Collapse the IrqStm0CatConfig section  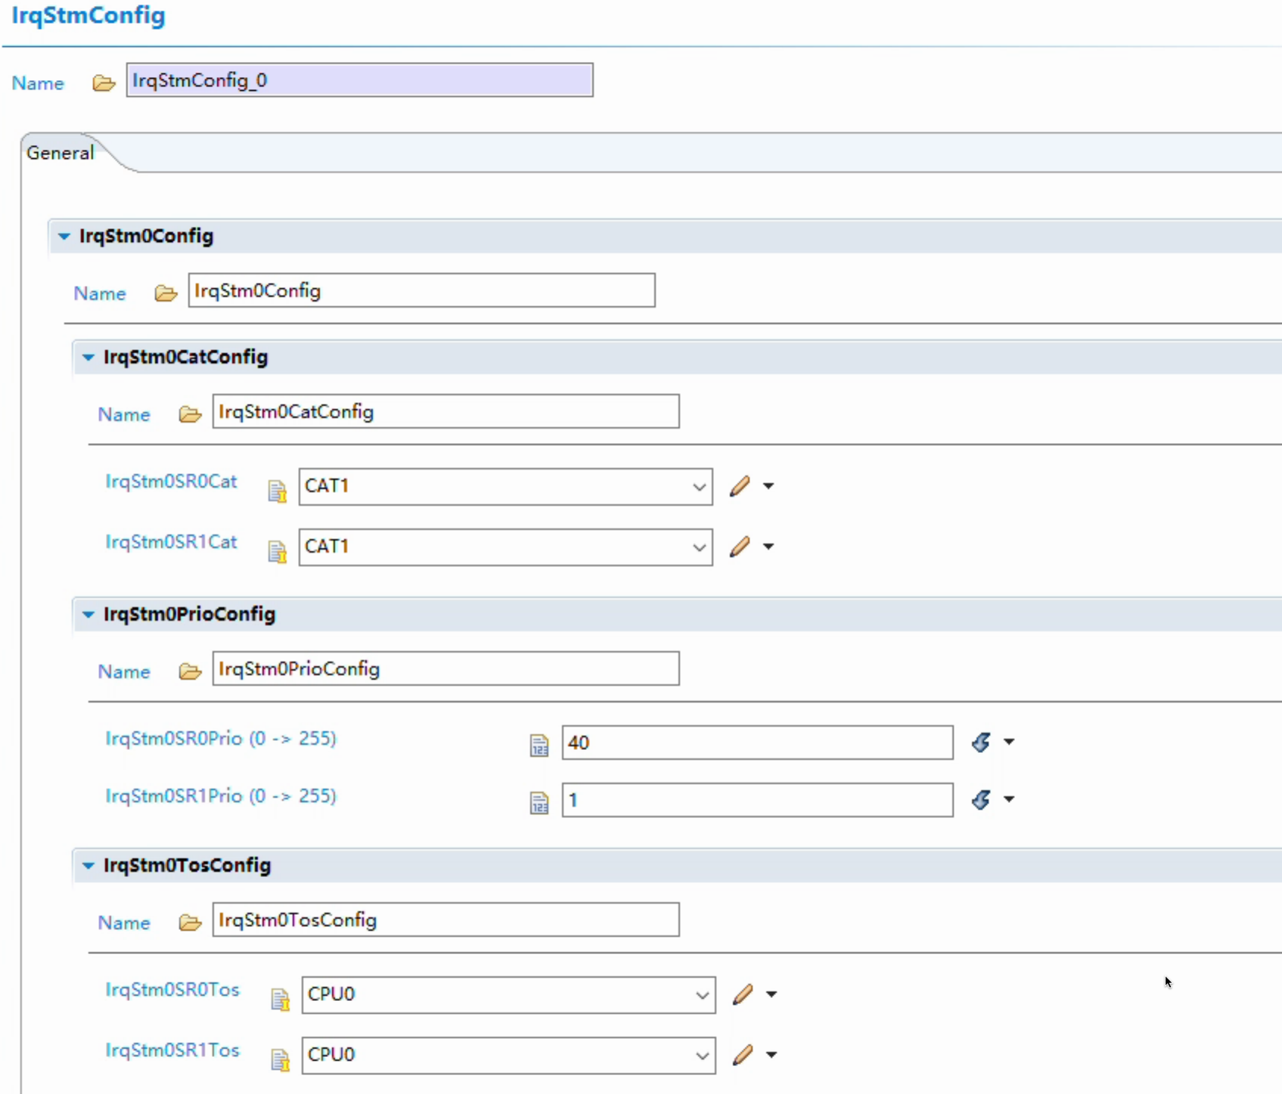(x=88, y=358)
